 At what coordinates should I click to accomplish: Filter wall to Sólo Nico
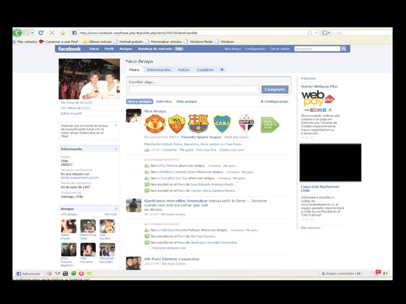164,102
